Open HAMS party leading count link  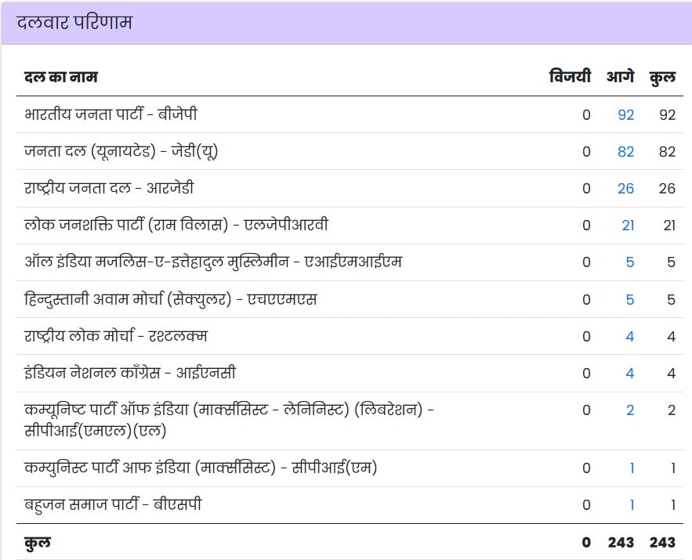coord(630,299)
